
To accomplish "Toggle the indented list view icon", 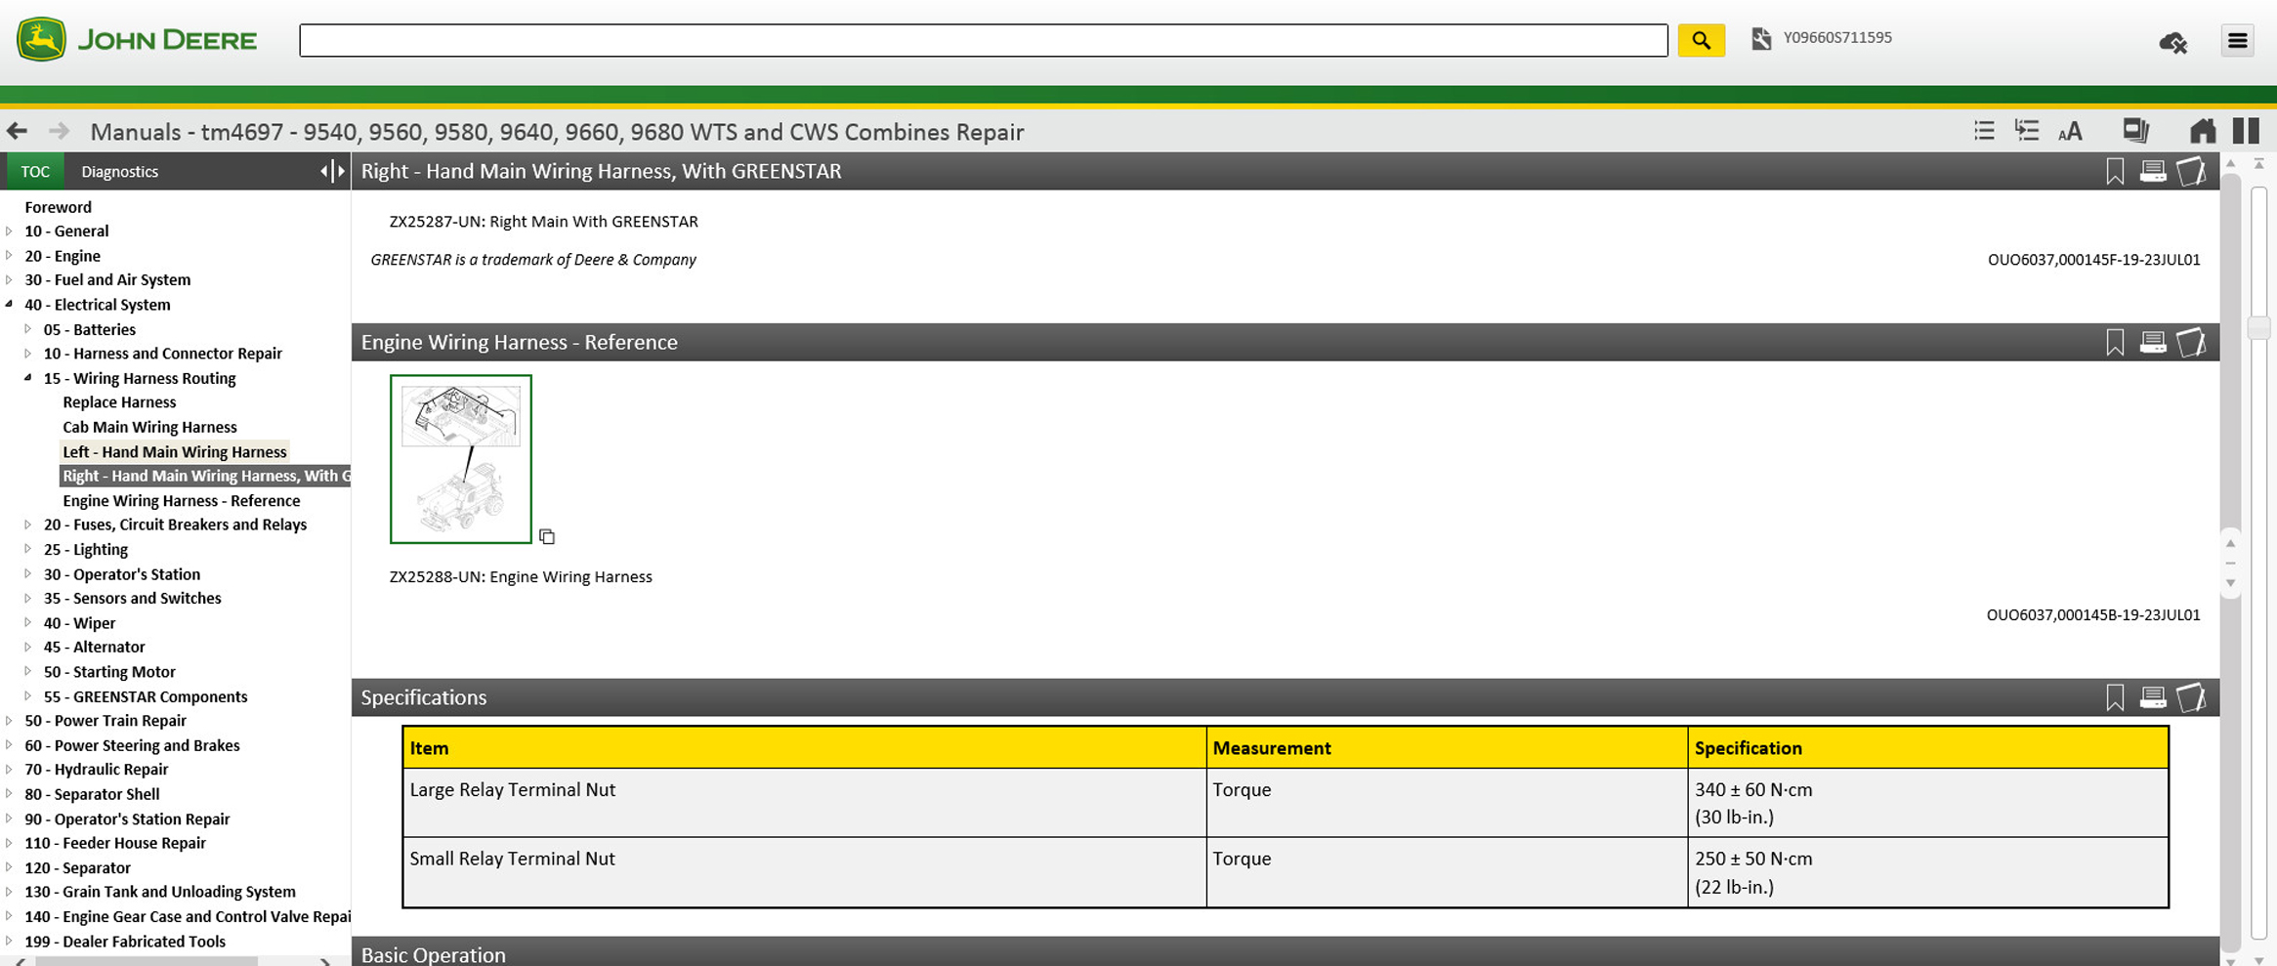I will click(2027, 131).
